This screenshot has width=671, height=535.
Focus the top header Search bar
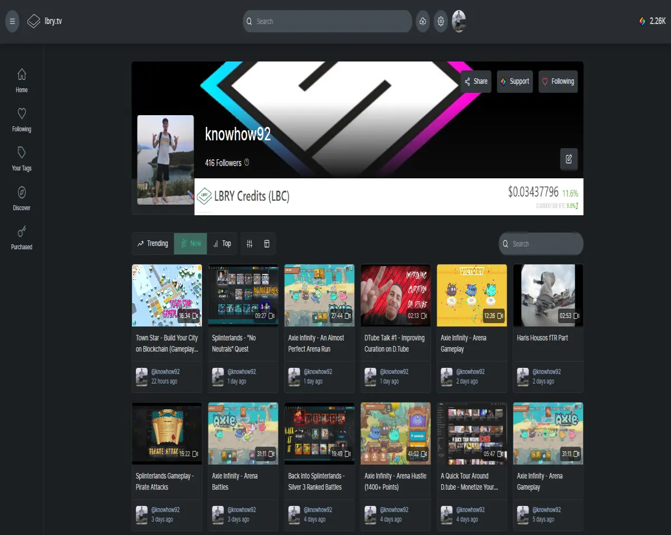pyautogui.click(x=328, y=21)
